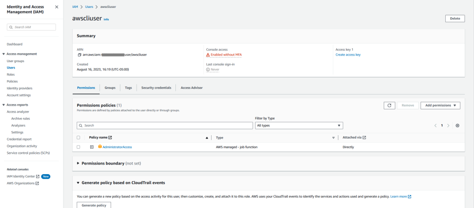The image size is (474, 208).
Task: Open the Access Advisor tab
Action: (192, 88)
